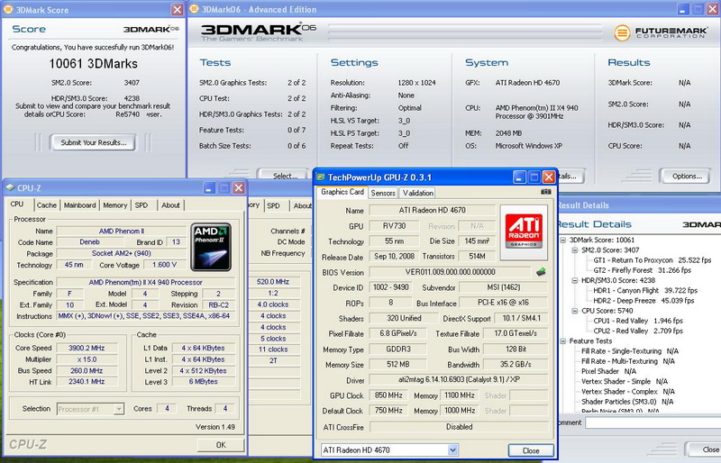
Task: Select Vertex Shader - Simple row
Action: tap(625, 382)
